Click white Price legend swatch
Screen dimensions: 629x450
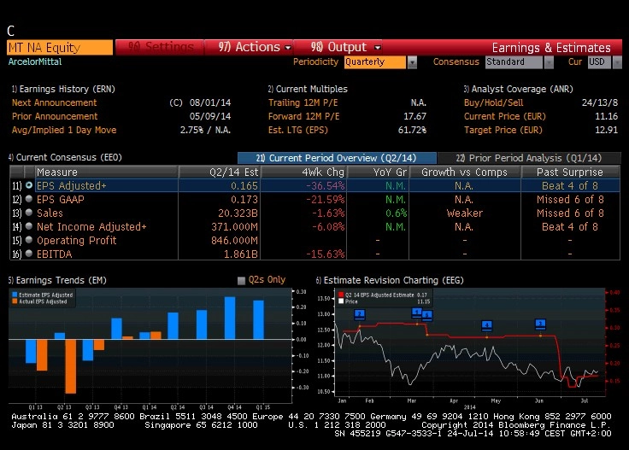[x=341, y=301]
